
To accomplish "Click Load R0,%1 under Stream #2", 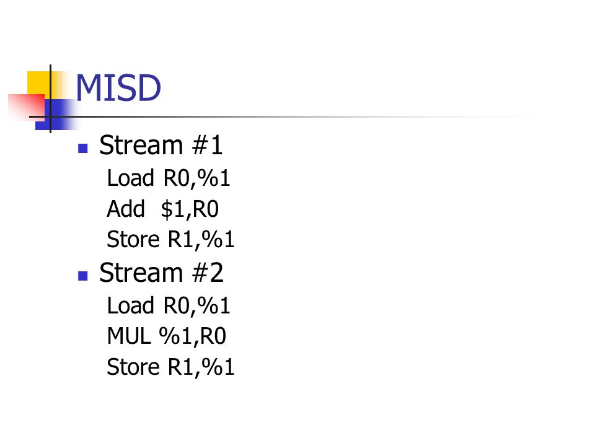I will [169, 305].
